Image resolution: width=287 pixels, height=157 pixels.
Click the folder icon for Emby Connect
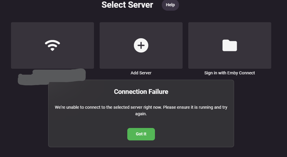(230, 45)
